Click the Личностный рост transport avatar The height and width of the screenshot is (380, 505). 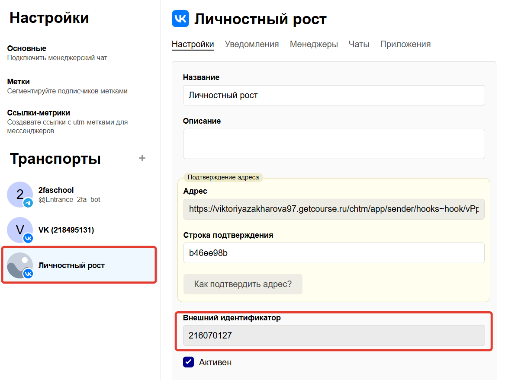tap(20, 265)
